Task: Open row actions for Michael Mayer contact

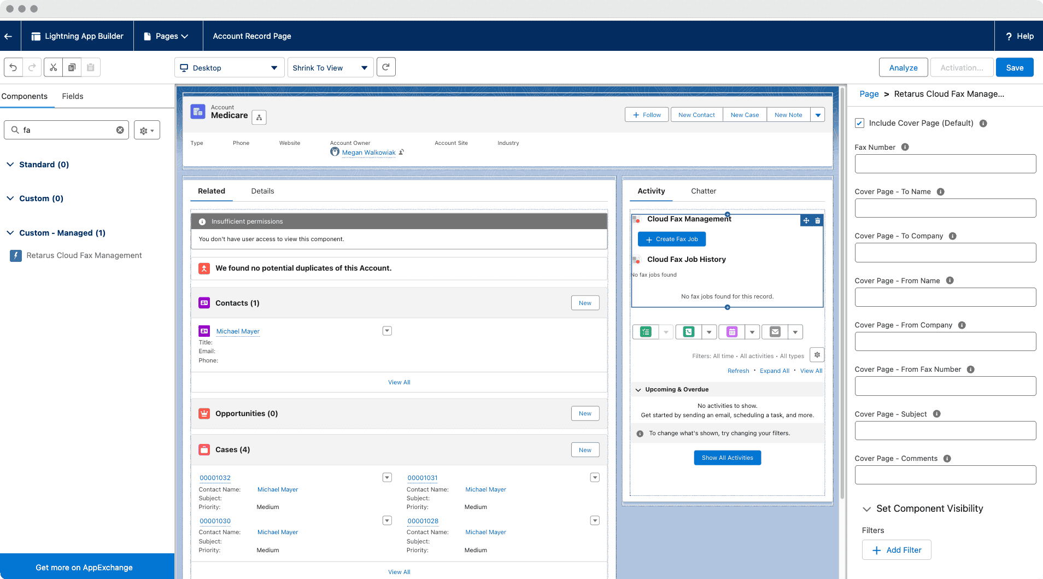Action: [387, 331]
